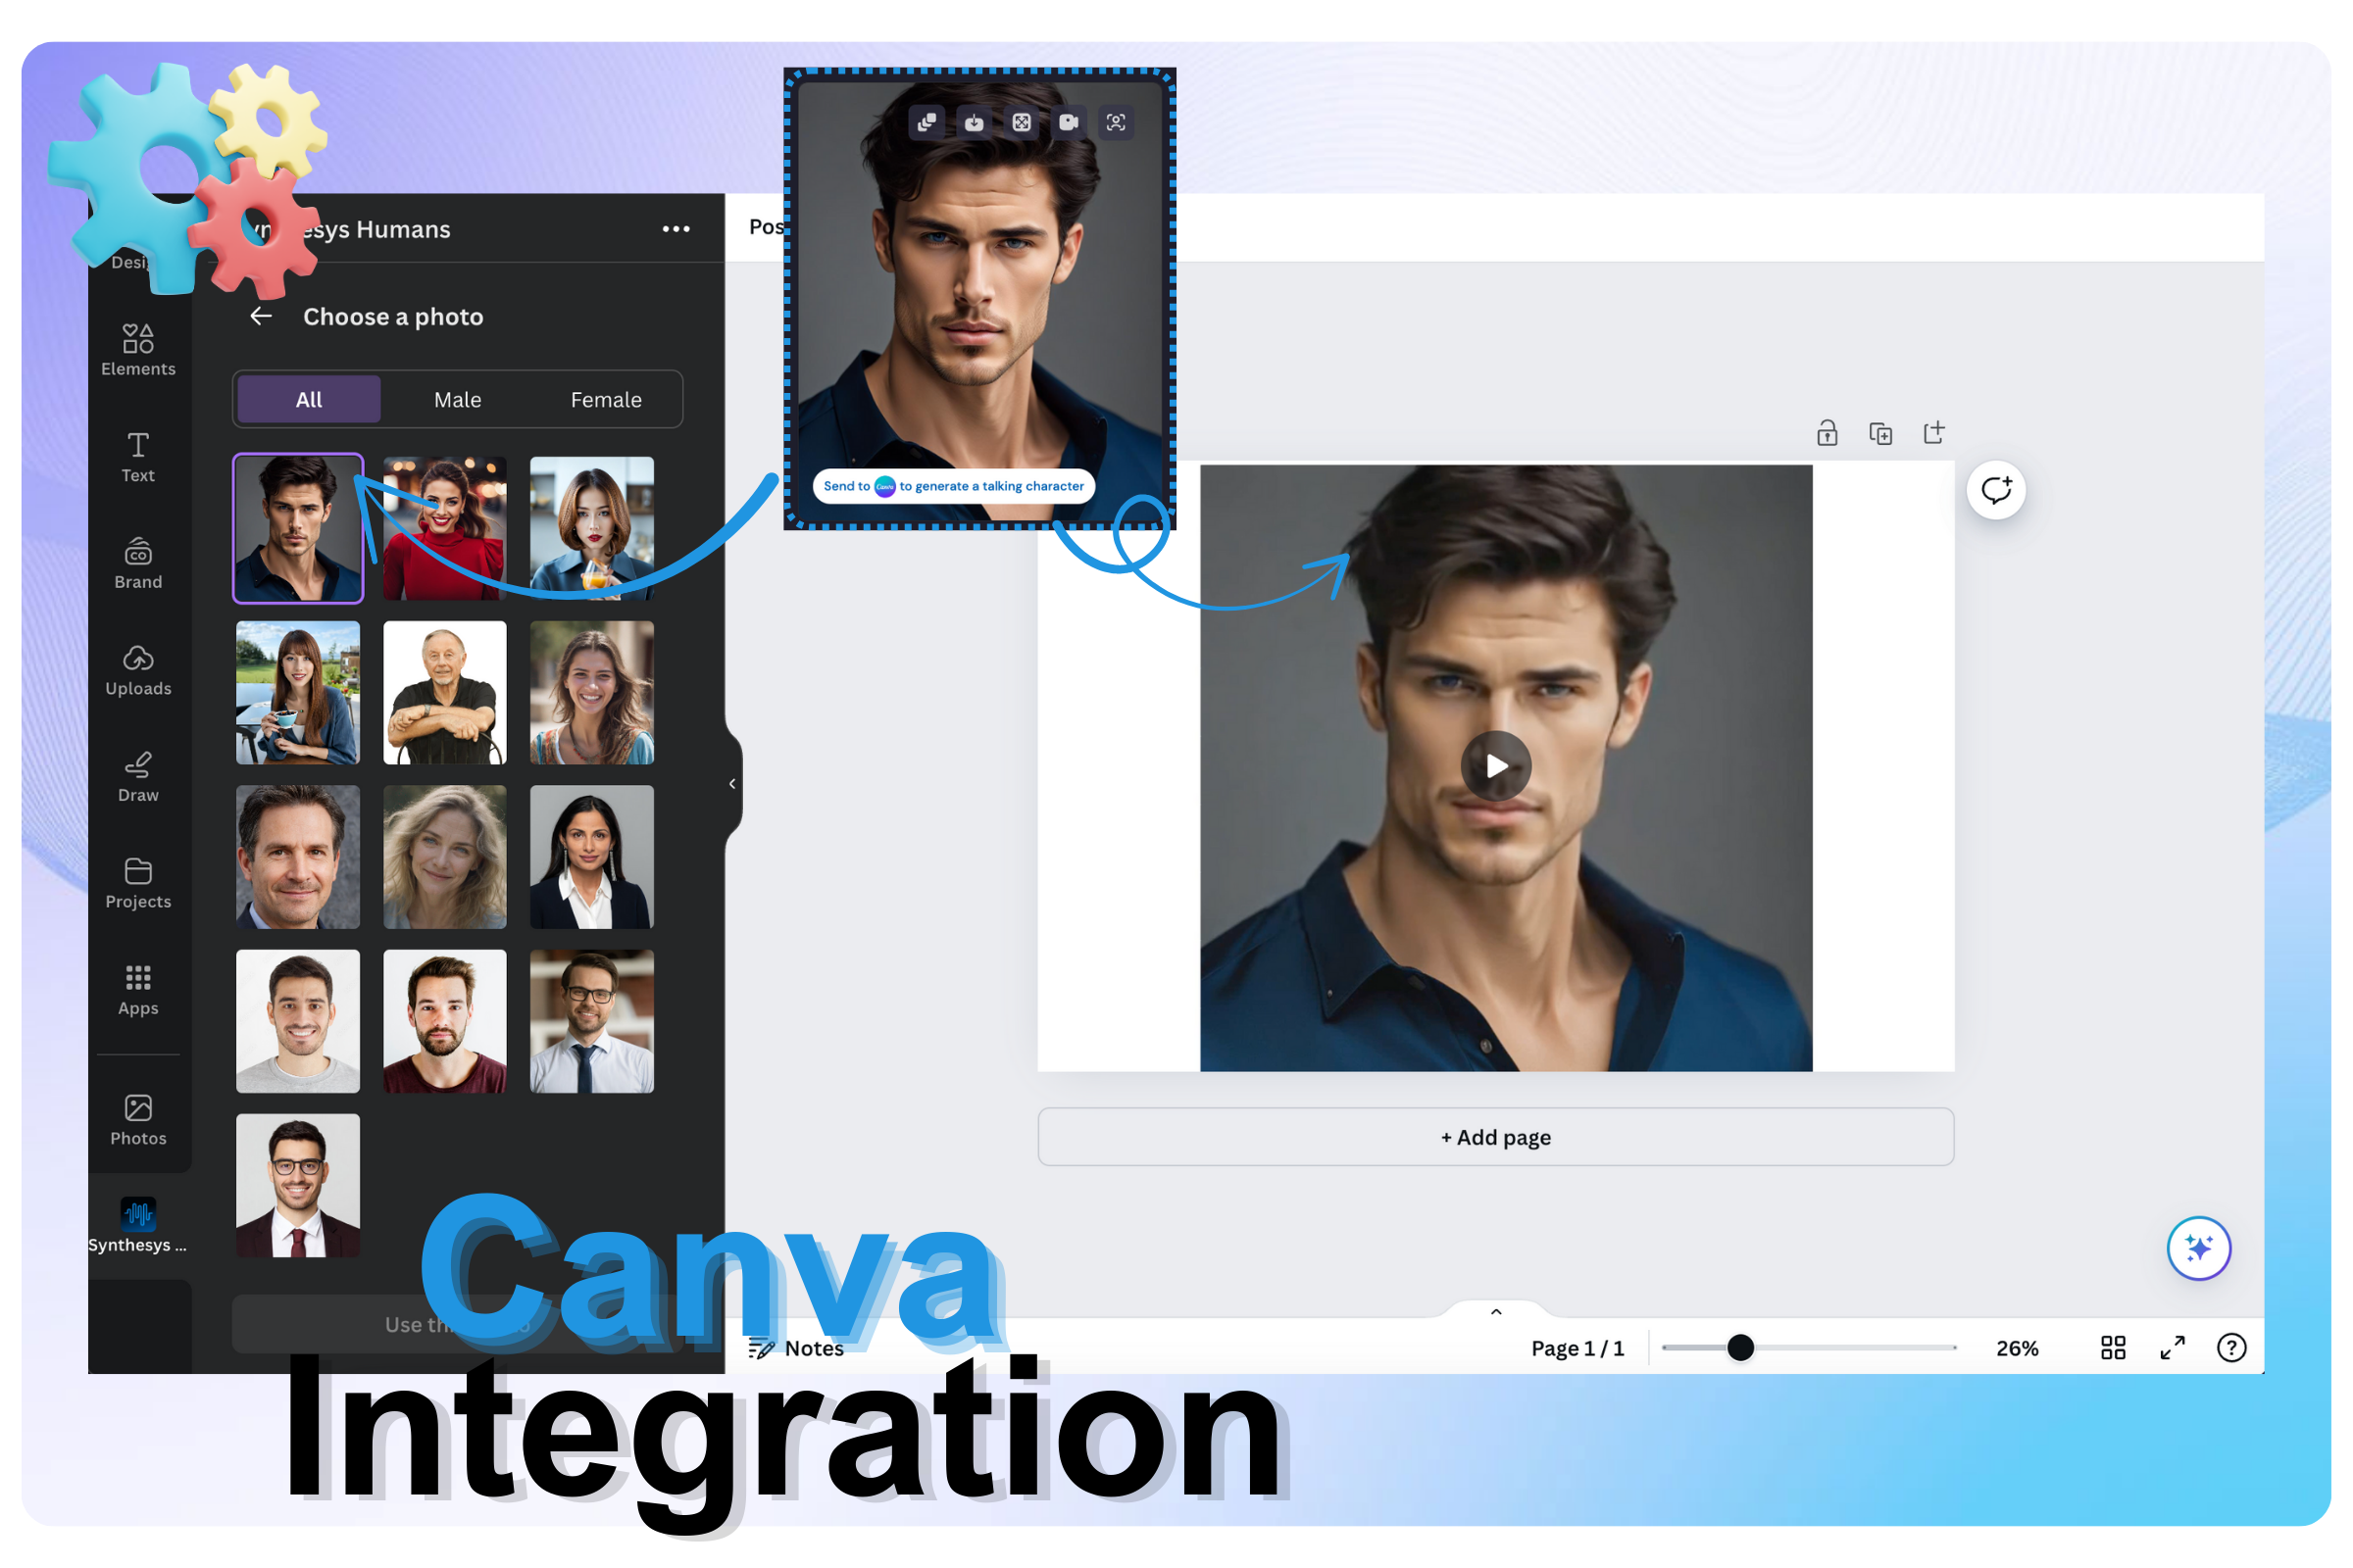Click the lock page icon

click(1827, 433)
